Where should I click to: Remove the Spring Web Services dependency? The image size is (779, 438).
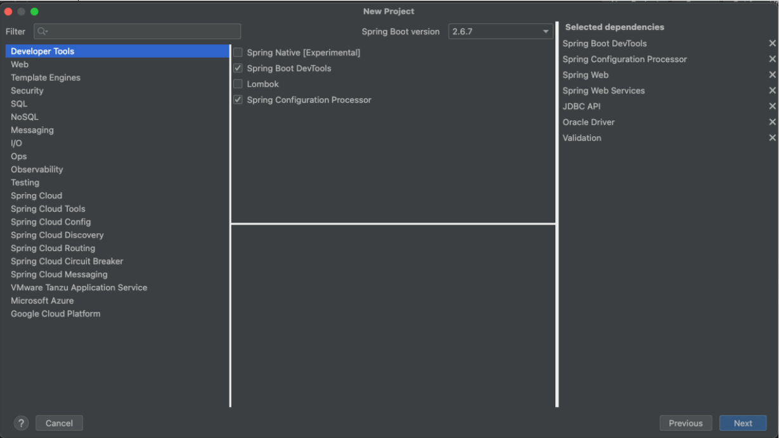pyautogui.click(x=772, y=91)
